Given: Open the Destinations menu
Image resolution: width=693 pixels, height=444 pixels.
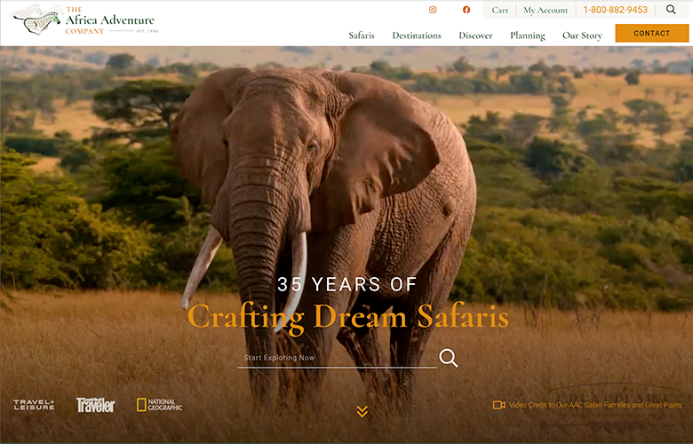Looking at the screenshot, I should 417,36.
